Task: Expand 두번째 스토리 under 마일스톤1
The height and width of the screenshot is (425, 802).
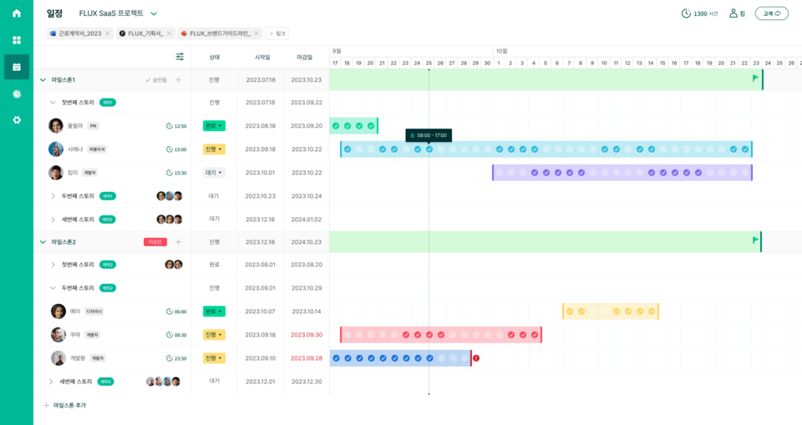Action: [x=53, y=196]
